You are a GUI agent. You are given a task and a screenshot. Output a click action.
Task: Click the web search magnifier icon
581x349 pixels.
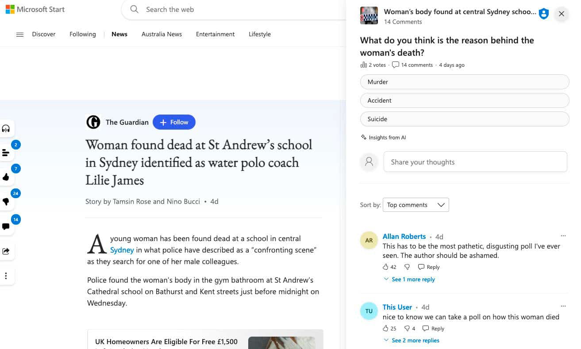(134, 9)
